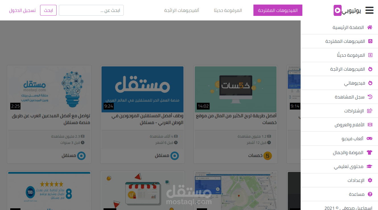Click the t-shirt icon beside الموضة والجمال
The width and height of the screenshot is (378, 210).
point(369,153)
